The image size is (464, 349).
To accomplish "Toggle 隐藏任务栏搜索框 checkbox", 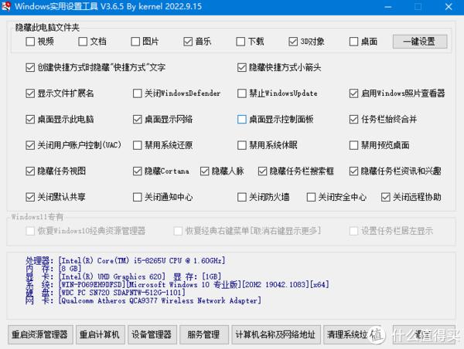I will point(262,171).
